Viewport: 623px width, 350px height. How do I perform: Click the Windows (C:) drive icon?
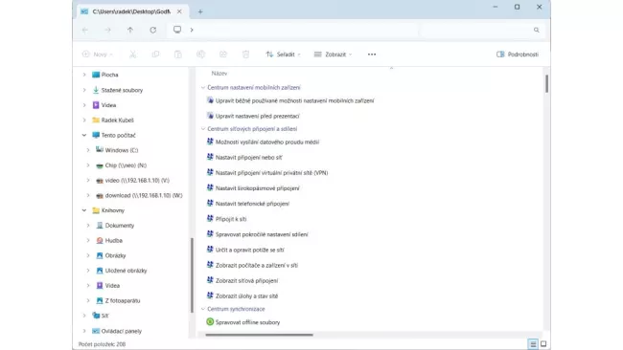100,150
